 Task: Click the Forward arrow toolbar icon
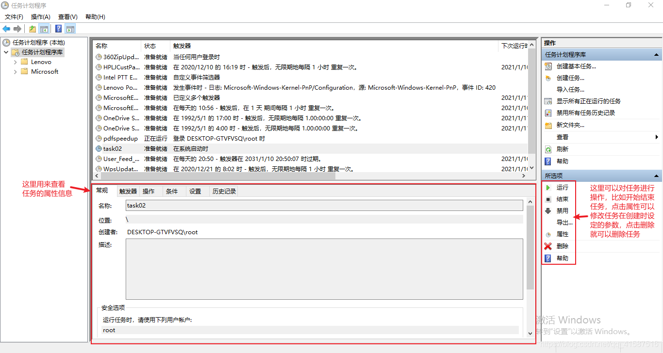coord(17,29)
